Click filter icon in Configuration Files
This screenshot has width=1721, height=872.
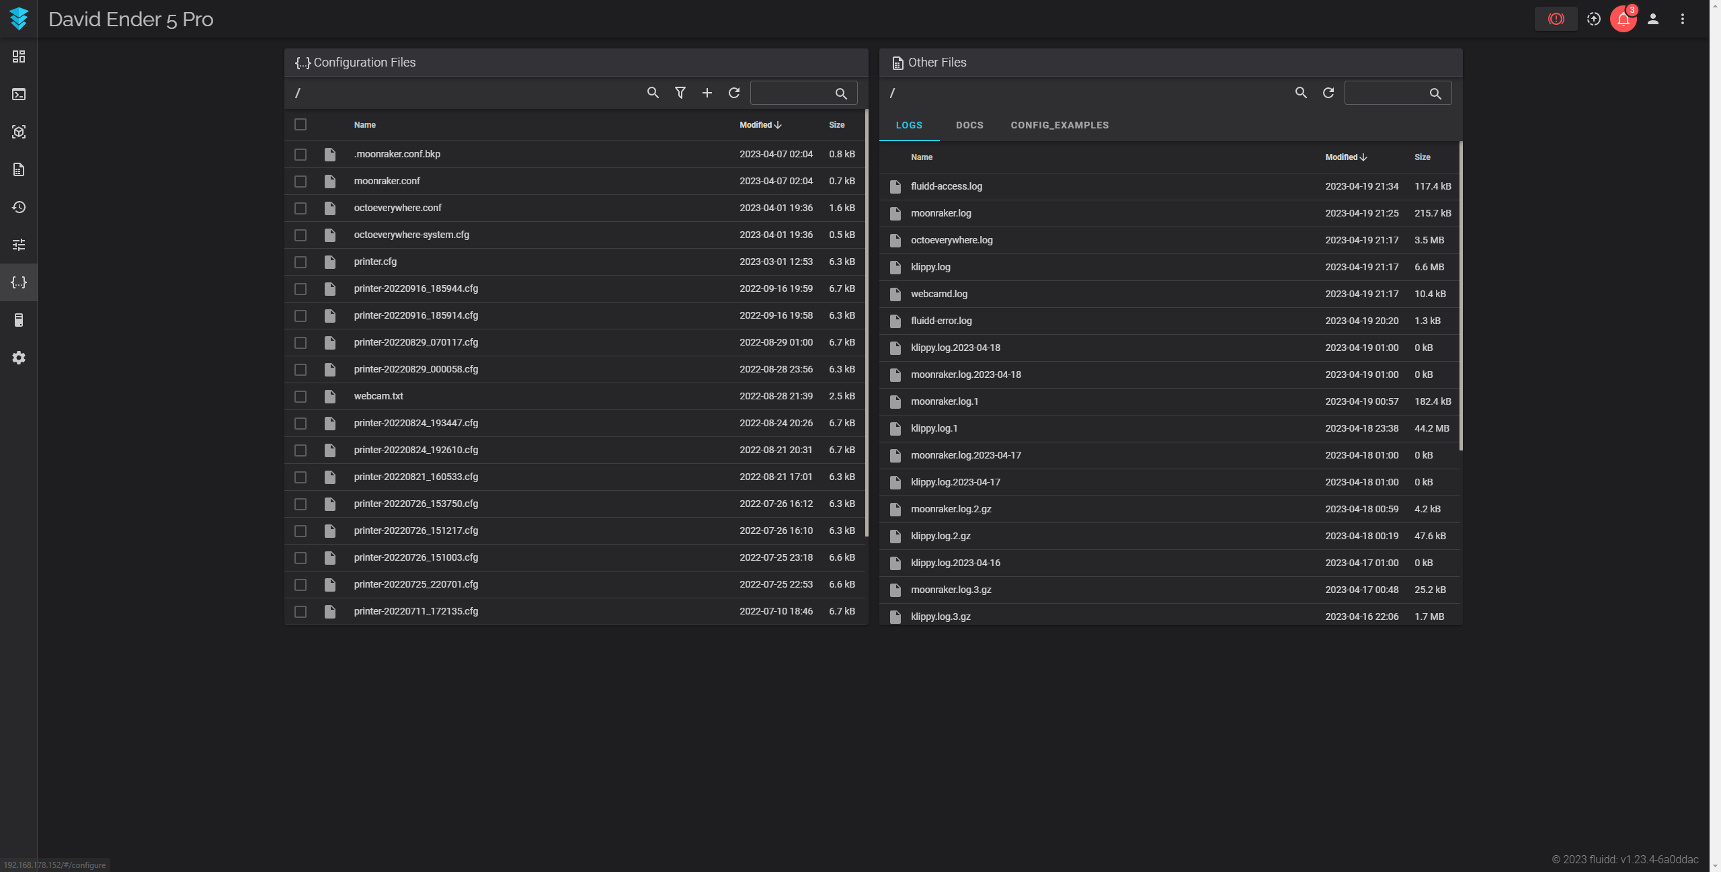point(680,93)
